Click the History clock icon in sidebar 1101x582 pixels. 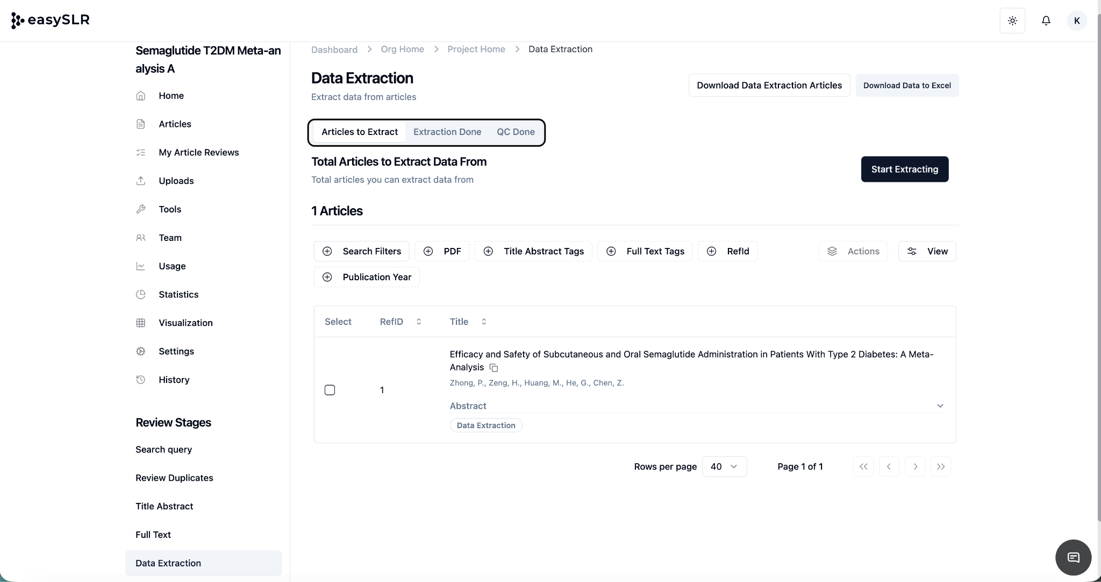point(141,380)
